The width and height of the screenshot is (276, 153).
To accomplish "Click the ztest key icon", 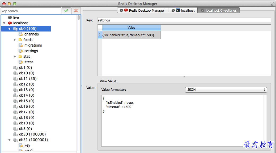I will tap(21, 62).
